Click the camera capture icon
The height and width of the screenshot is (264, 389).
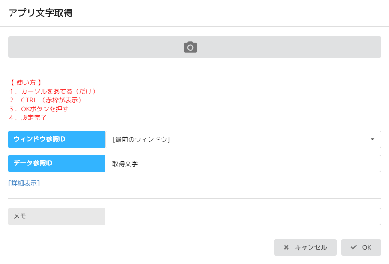[x=190, y=47]
